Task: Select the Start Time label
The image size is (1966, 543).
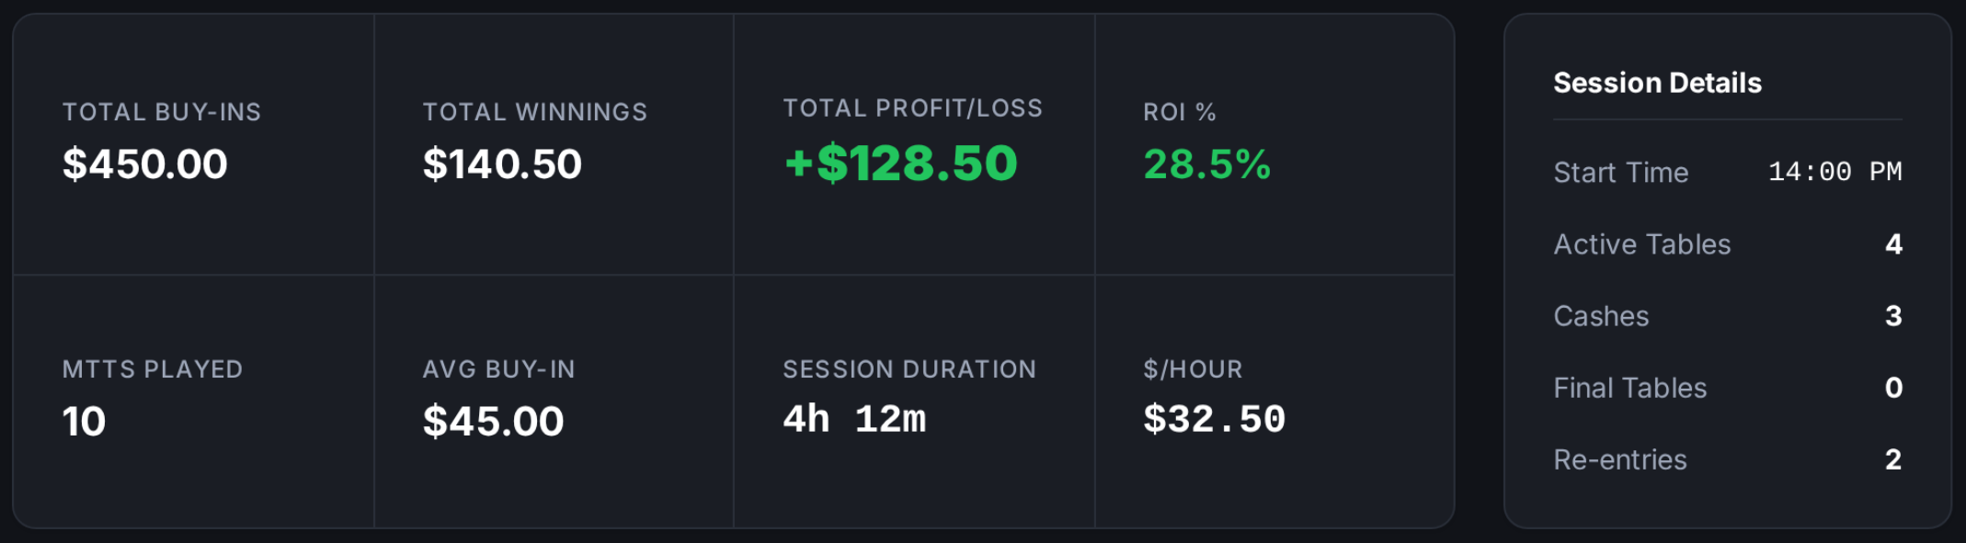Action: 1620,173
